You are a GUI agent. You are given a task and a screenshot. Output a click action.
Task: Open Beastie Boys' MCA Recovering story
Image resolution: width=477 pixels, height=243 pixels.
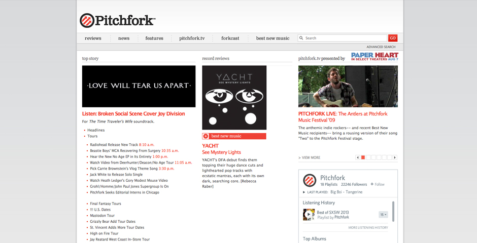tap(125, 151)
